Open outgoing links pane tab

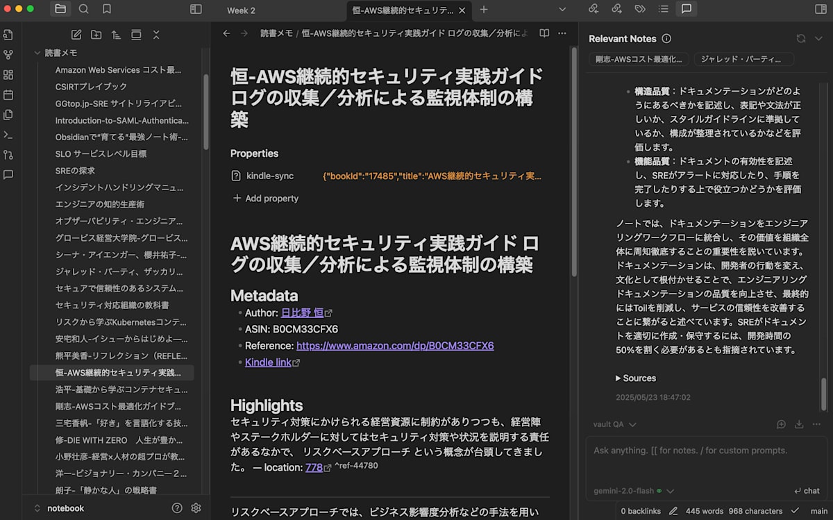pos(616,9)
